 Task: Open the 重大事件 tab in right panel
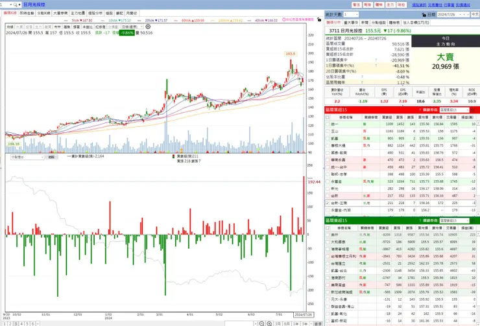[x=351, y=23]
